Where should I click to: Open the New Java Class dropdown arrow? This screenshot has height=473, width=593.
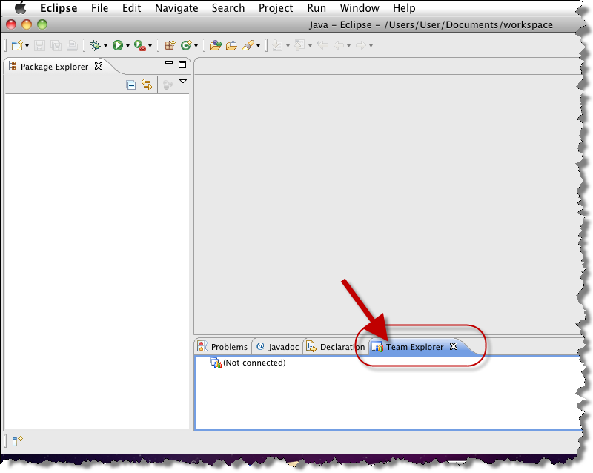pos(196,46)
